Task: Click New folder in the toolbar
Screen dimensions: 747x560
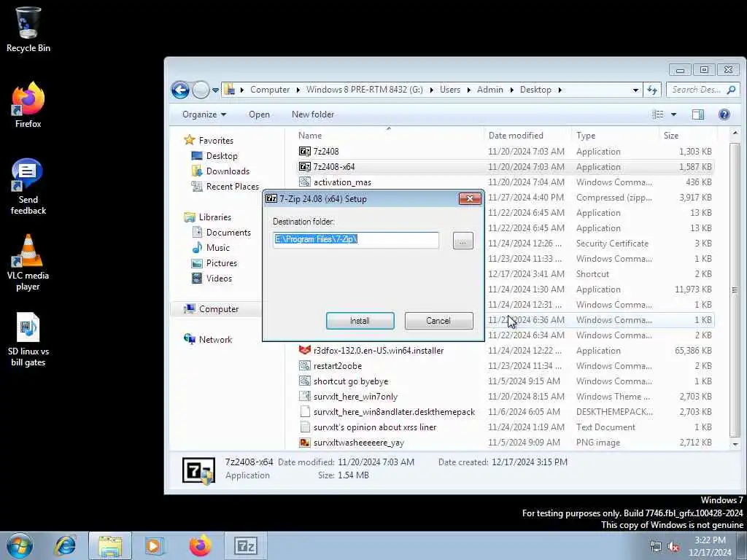Action: point(312,114)
